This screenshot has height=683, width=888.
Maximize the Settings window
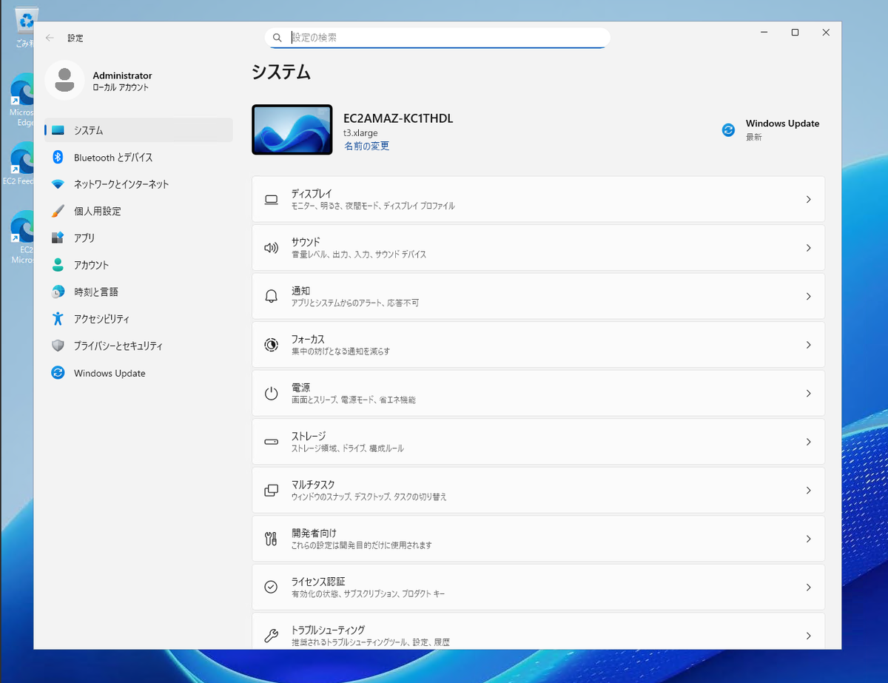pyautogui.click(x=795, y=33)
